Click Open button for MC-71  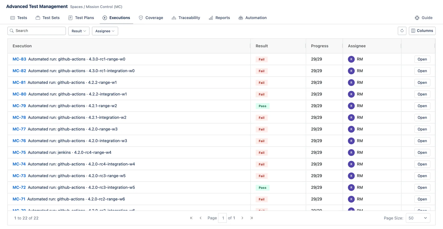tap(422, 199)
